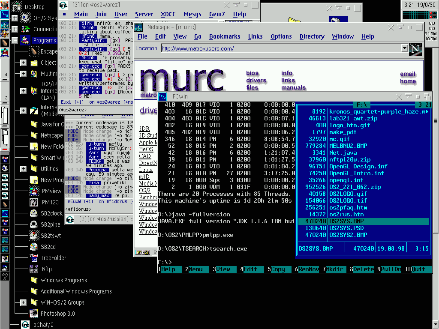Launch the PMview icon

tap(34, 191)
